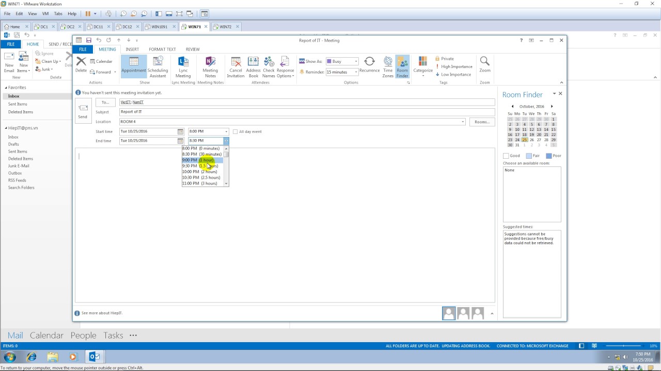Open Start time calendar picker icon
This screenshot has width=661, height=371.
pos(180,131)
